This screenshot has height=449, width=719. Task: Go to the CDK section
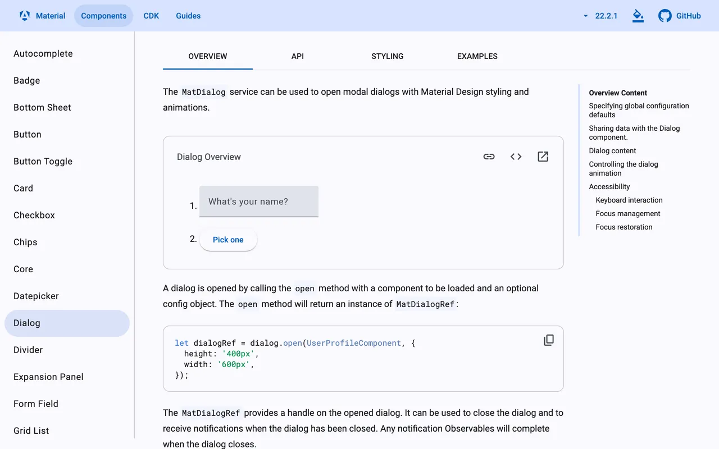(152, 16)
